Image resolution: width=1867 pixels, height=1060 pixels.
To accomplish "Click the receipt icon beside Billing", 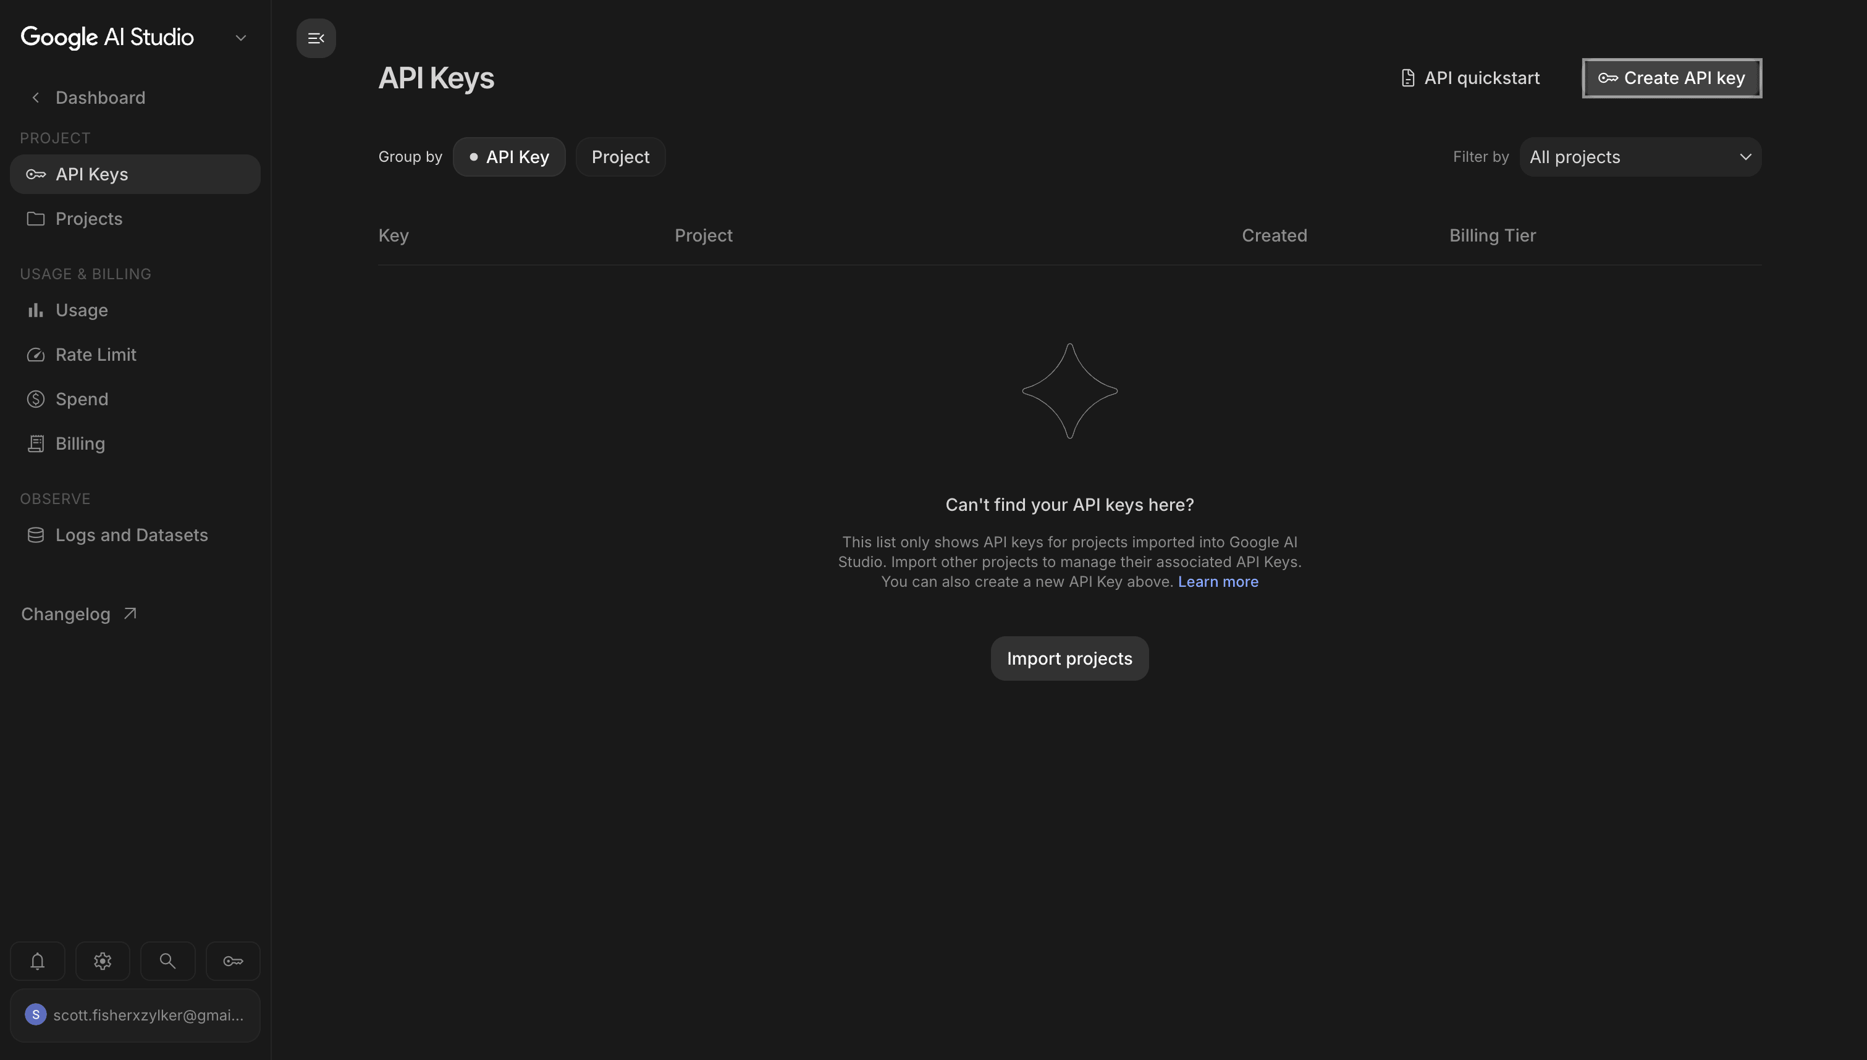I will (36, 444).
